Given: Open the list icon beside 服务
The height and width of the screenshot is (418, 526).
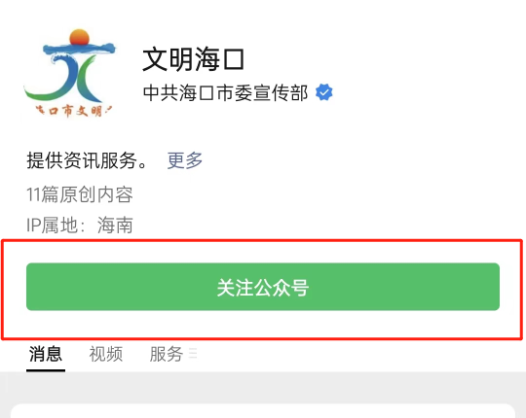Looking at the screenshot, I should click(x=193, y=354).
